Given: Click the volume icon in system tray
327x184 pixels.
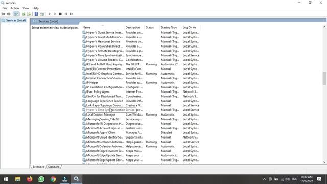Looking at the screenshot, I should tap(287, 179).
